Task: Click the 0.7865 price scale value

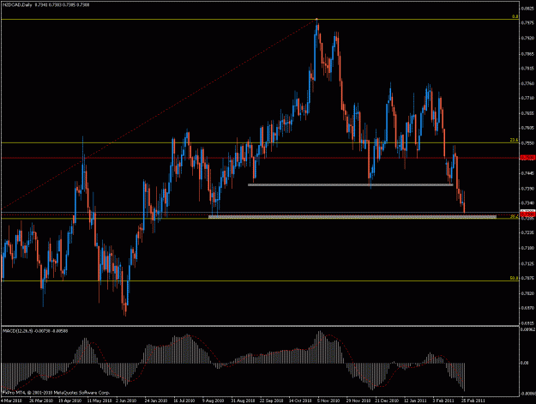Action: pos(527,54)
